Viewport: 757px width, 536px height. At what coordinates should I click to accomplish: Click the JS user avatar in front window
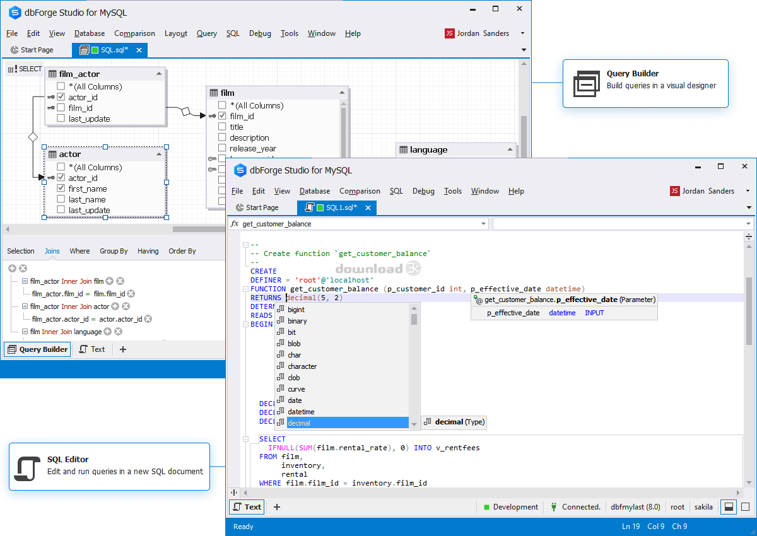coord(675,191)
